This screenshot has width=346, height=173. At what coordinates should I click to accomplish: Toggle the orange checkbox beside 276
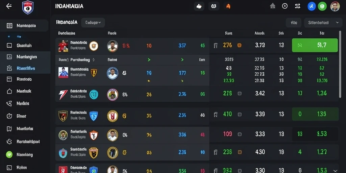coord(239,46)
